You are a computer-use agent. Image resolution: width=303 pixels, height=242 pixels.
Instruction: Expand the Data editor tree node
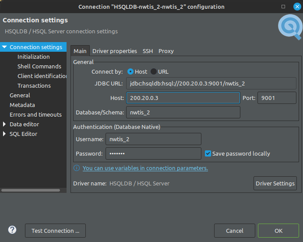[x=4, y=124]
